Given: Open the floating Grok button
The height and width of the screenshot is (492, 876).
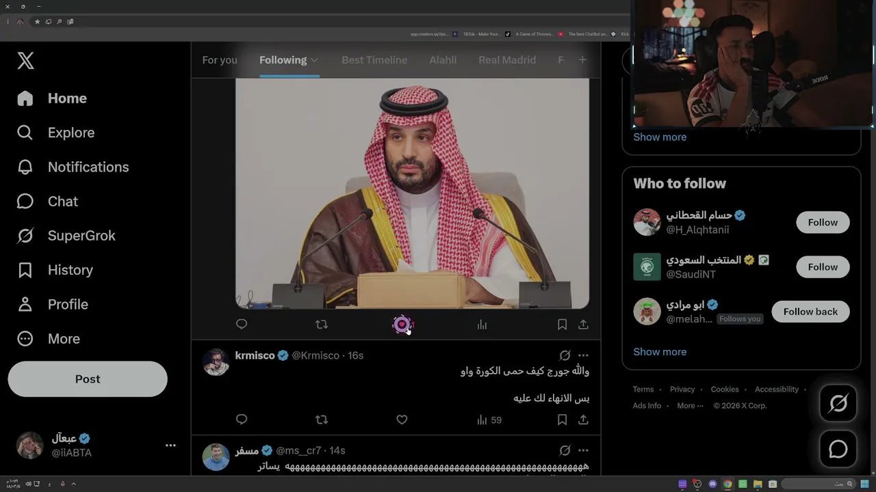Looking at the screenshot, I should [x=838, y=403].
